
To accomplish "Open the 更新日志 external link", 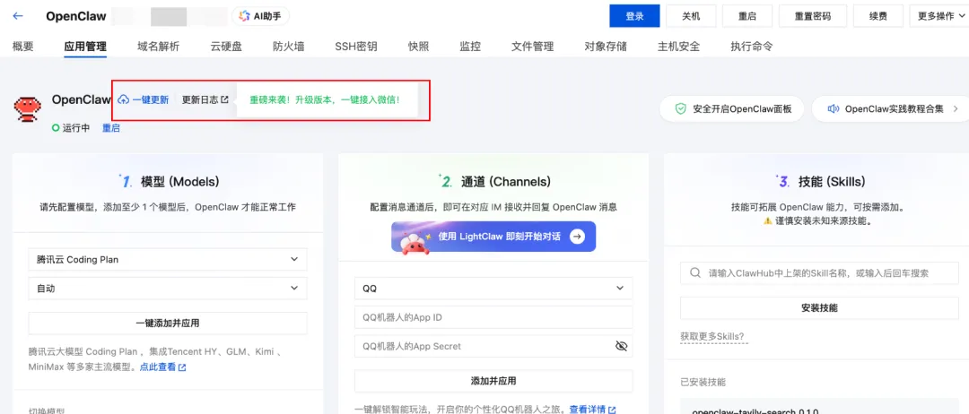I will [205, 99].
